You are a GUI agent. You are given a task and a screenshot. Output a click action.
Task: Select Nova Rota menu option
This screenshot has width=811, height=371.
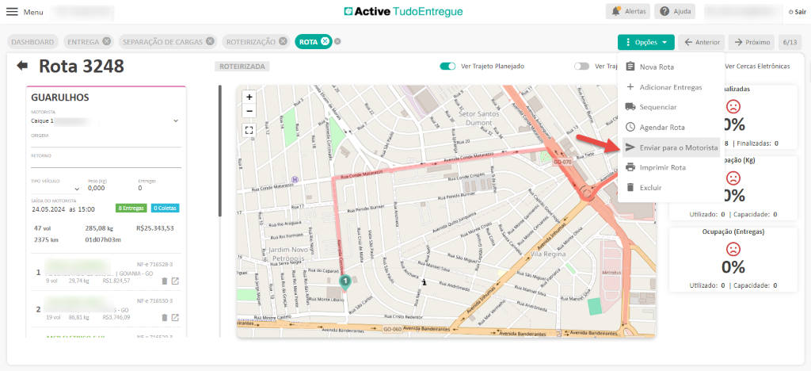point(672,67)
